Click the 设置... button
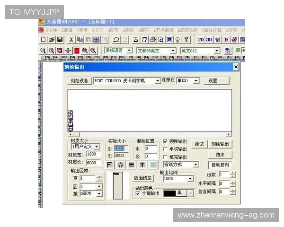The image size is (284, 227). point(216,80)
